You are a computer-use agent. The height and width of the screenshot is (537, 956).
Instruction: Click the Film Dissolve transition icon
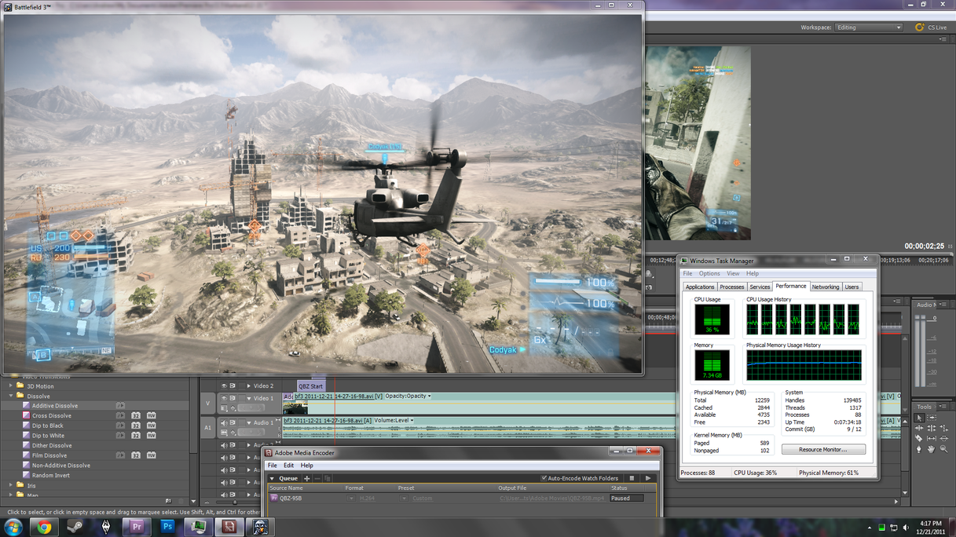[26, 455]
